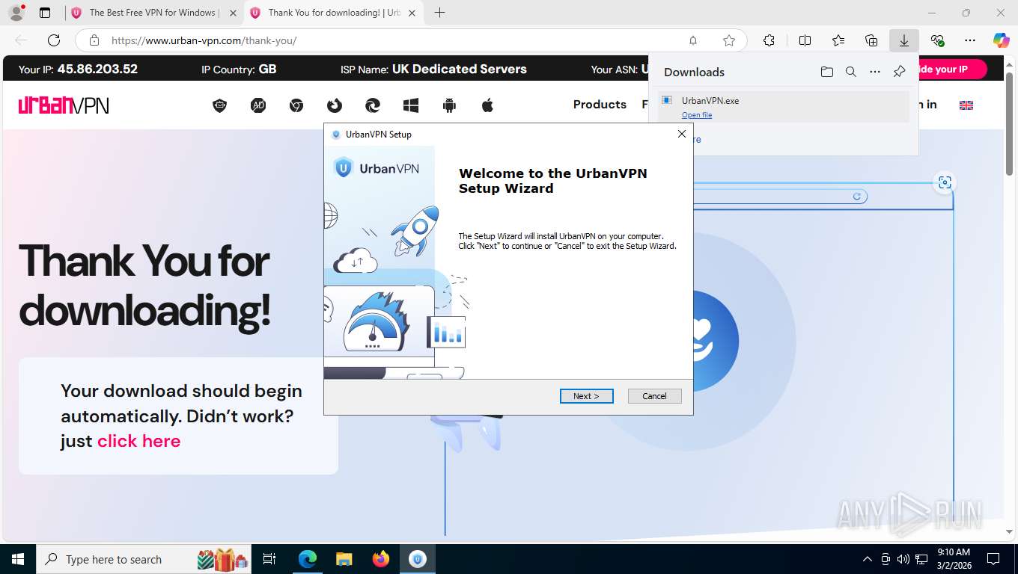This screenshot has height=574, width=1018.
Task: Go back in the browser
Action: tap(21, 40)
